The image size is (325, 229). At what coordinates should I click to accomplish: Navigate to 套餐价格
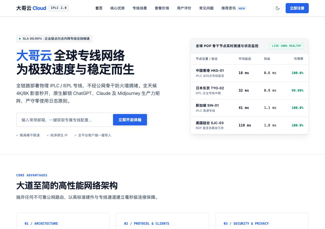click(162, 8)
